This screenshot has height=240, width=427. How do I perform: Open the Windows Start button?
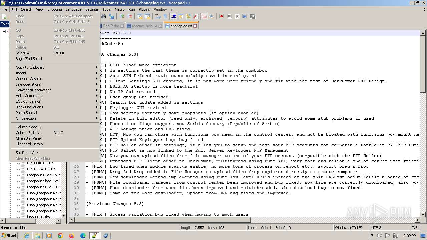tap(9, 235)
